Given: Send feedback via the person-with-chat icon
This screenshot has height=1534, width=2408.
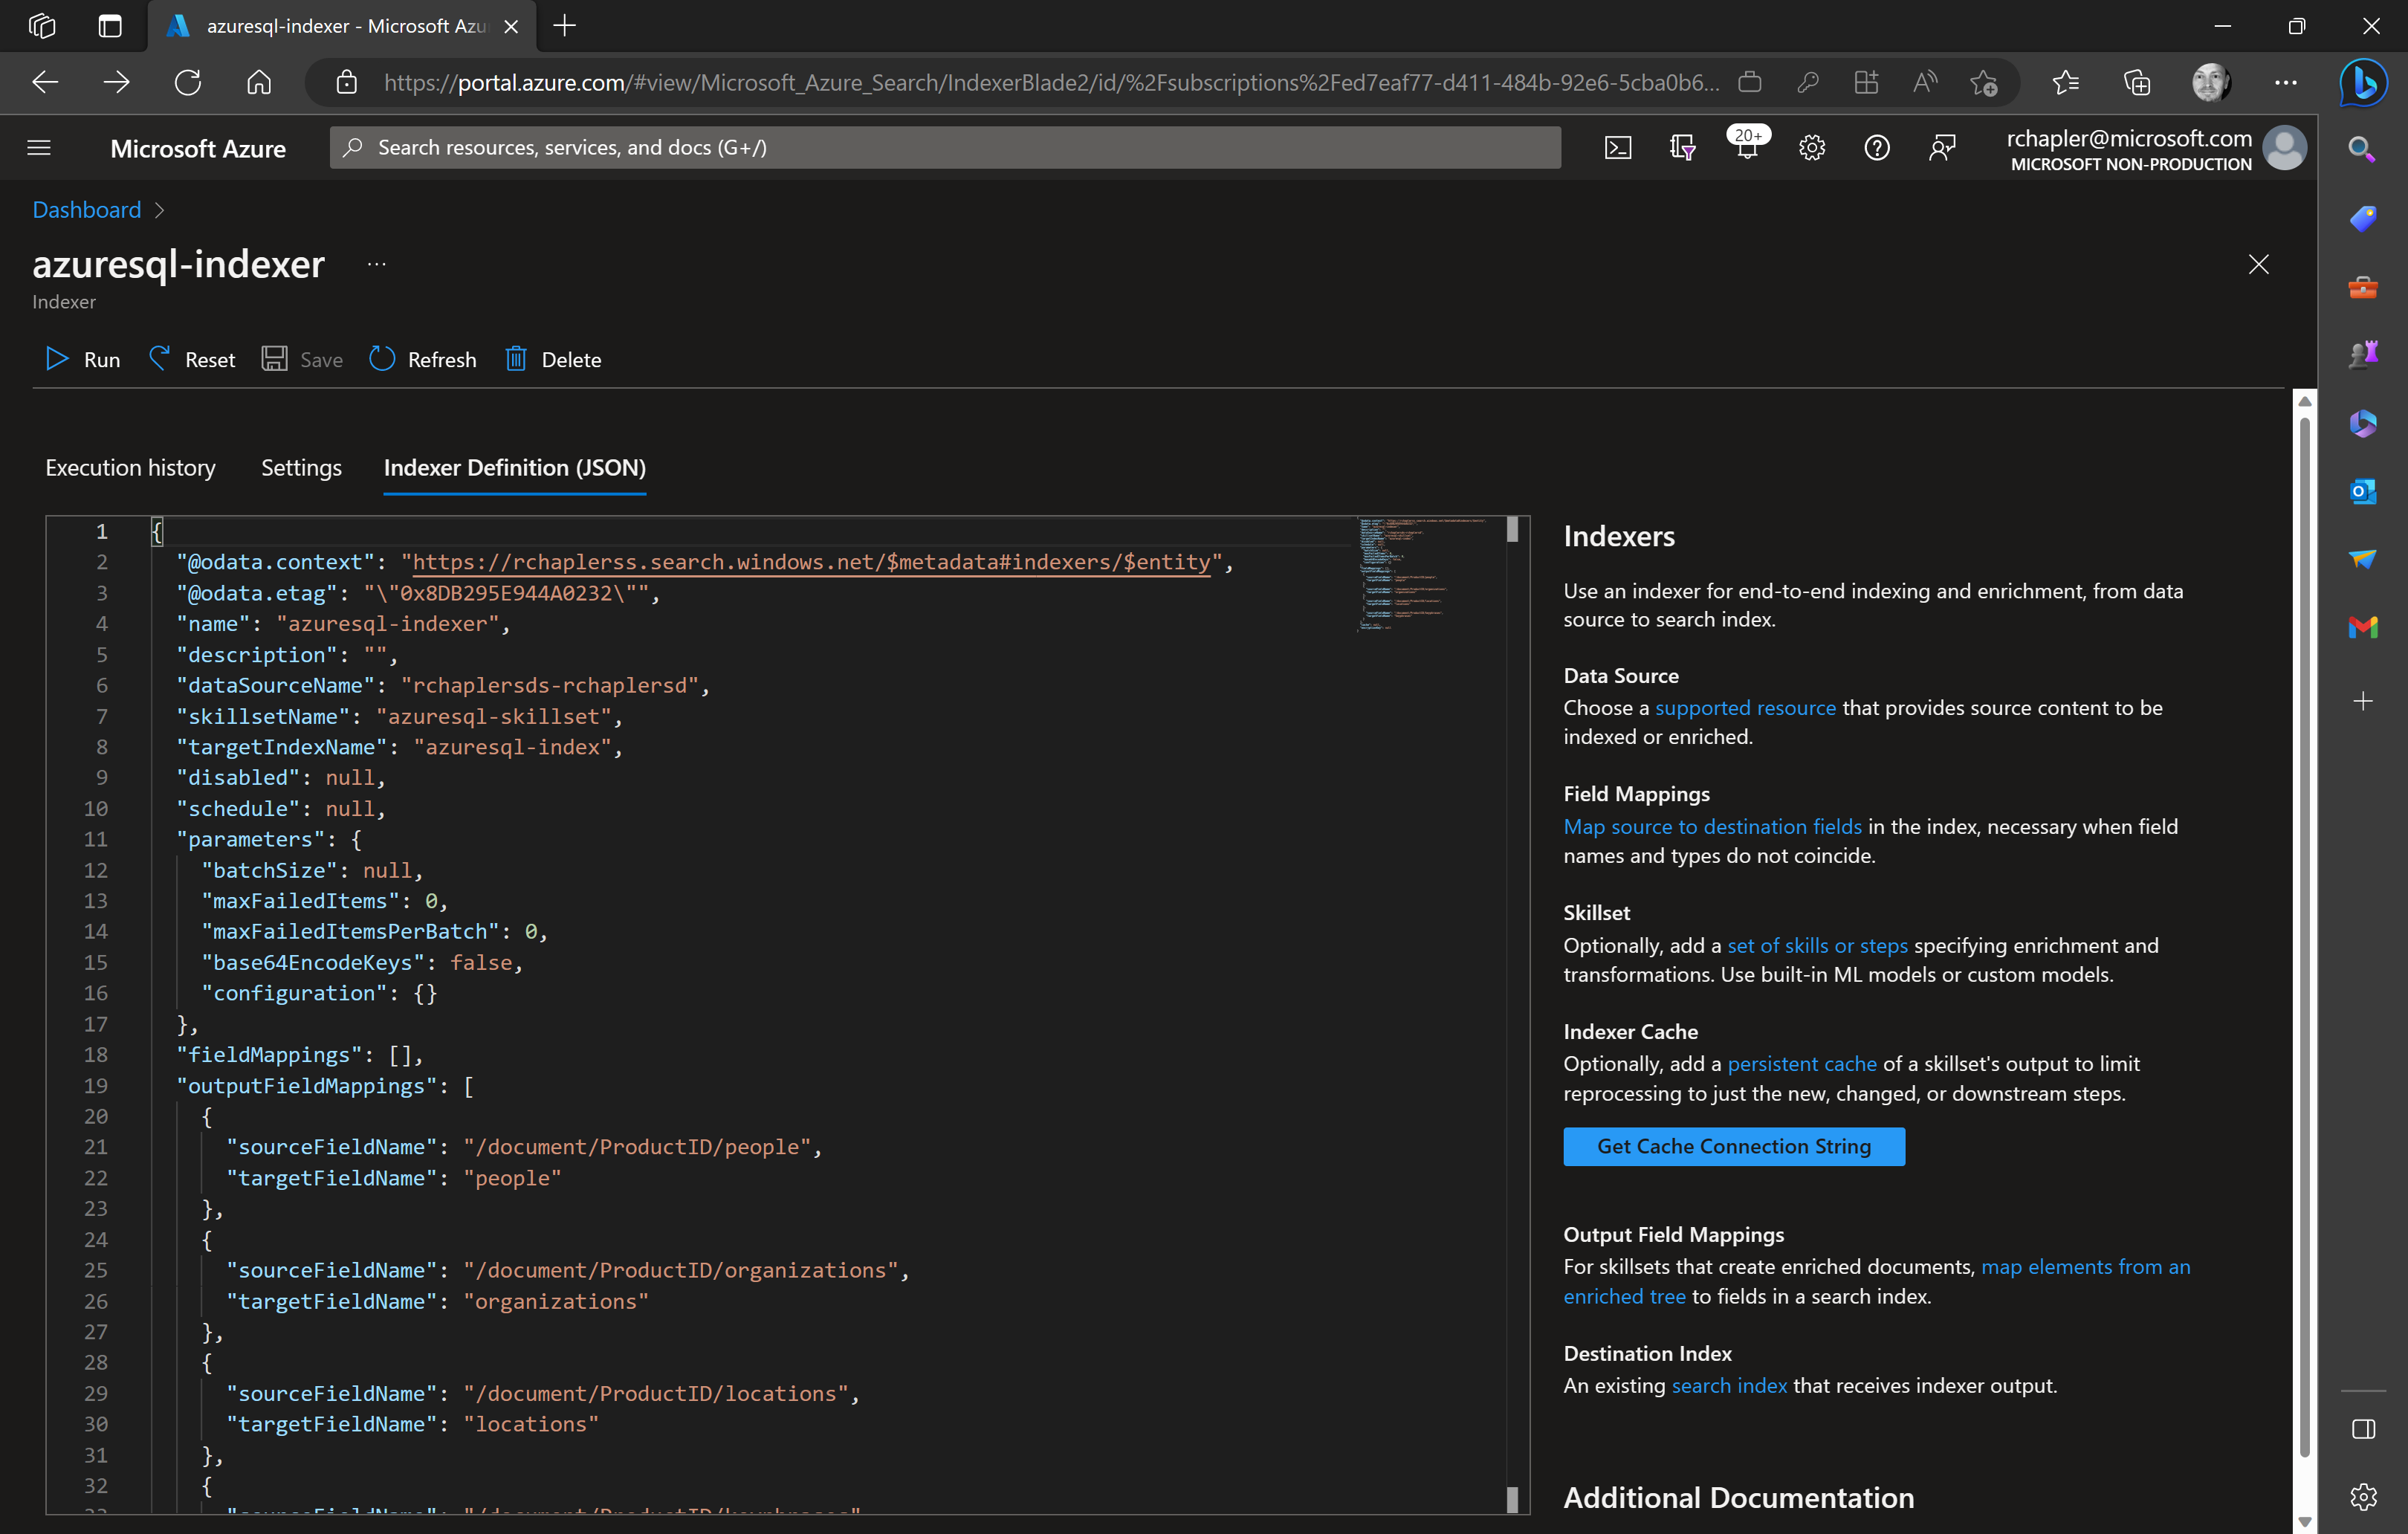Looking at the screenshot, I should (x=1941, y=147).
